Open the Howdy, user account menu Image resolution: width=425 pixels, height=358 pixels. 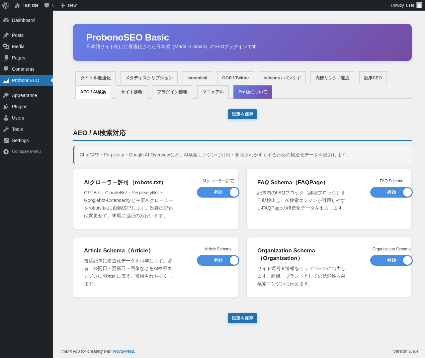tap(402, 5)
